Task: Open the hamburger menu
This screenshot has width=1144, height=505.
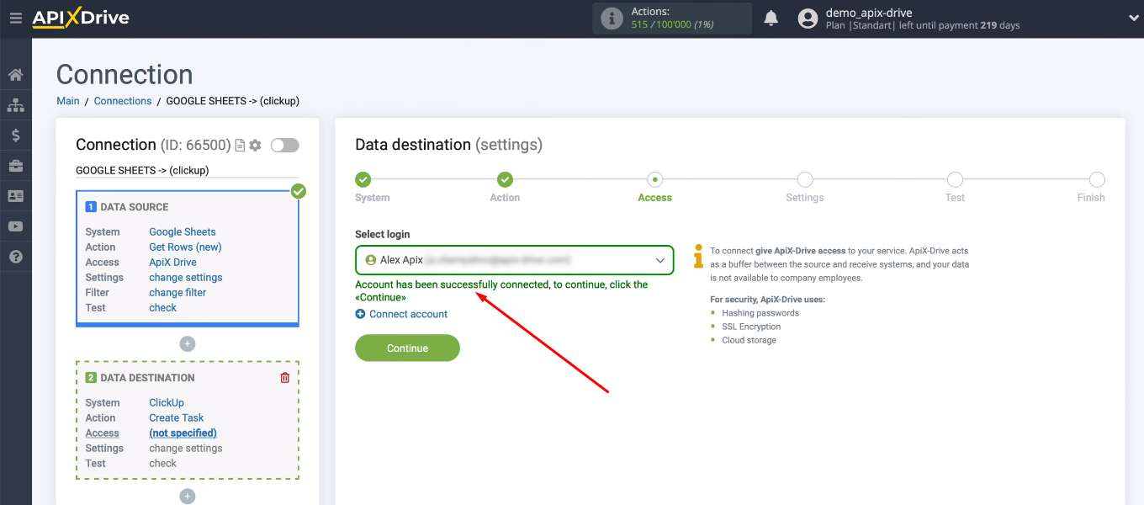Action: coord(15,18)
